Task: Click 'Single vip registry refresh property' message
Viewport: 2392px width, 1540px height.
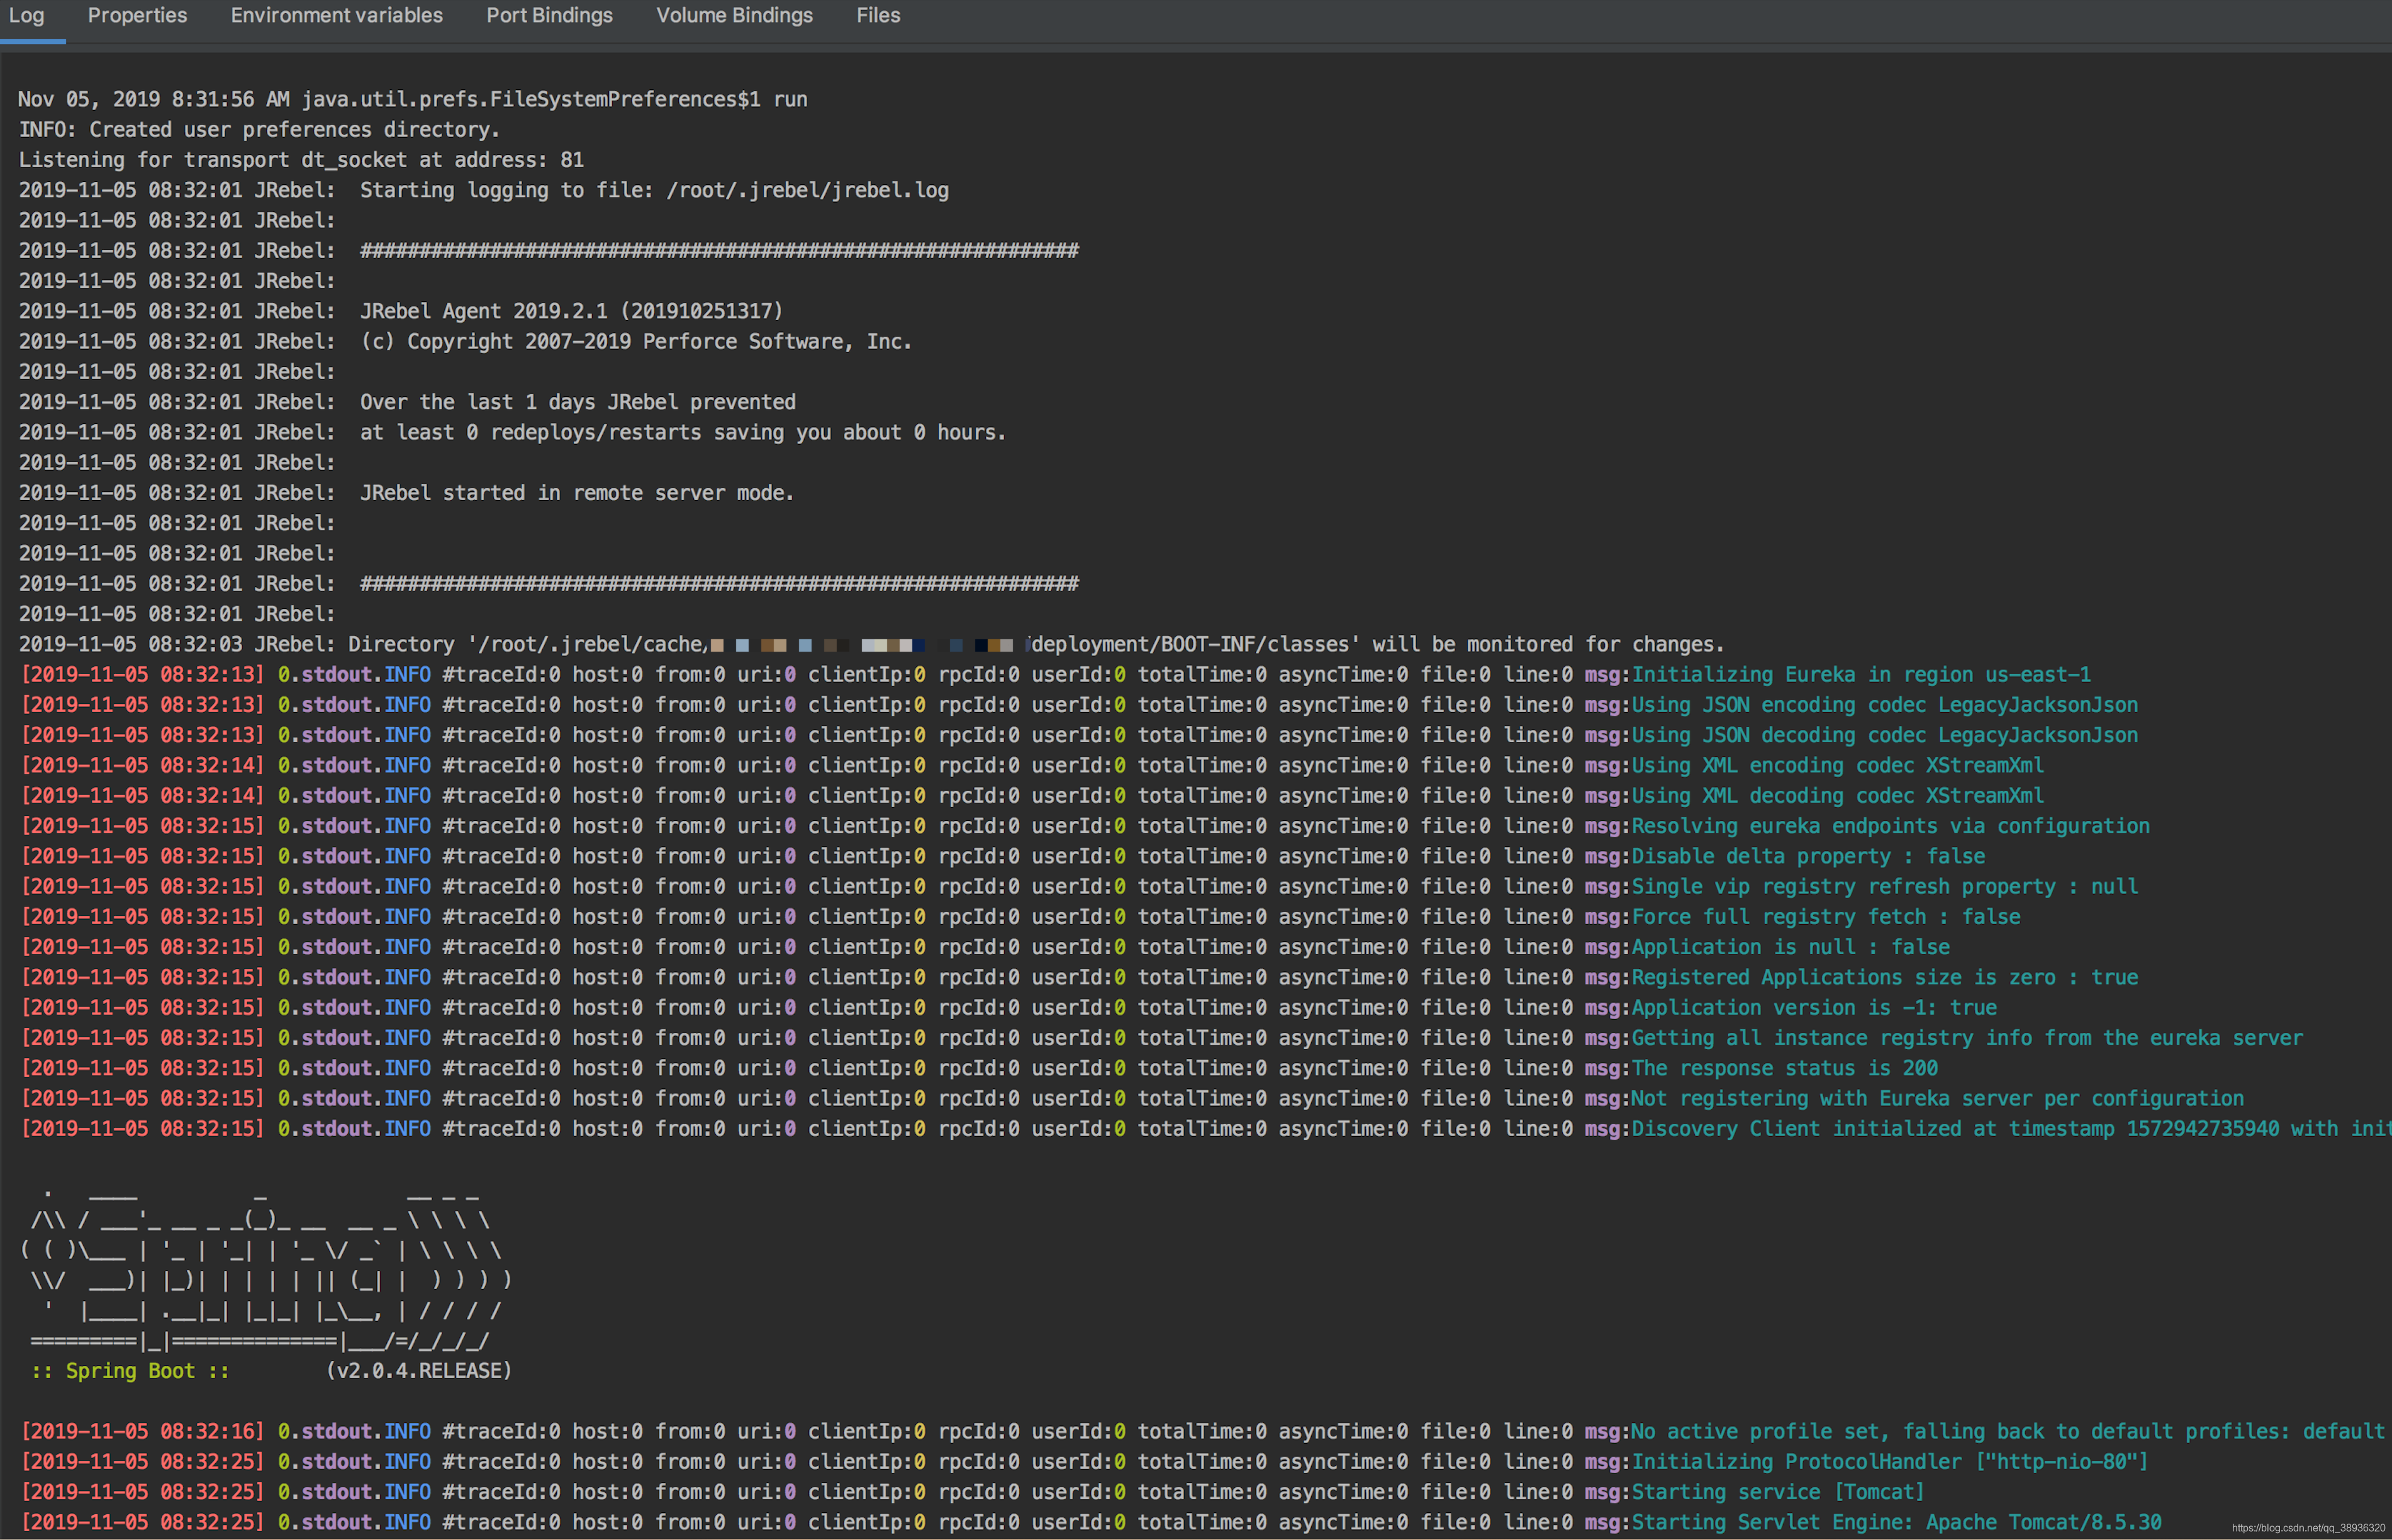Action: (1885, 887)
